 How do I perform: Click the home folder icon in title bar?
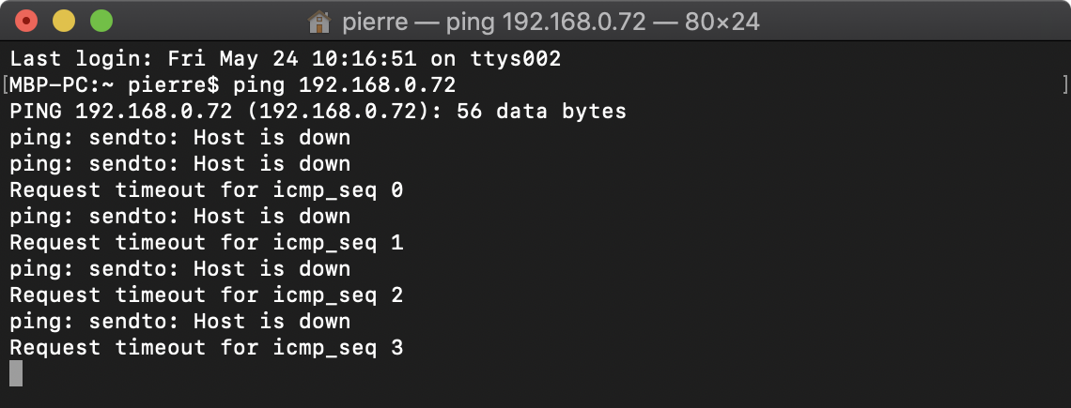[x=319, y=22]
